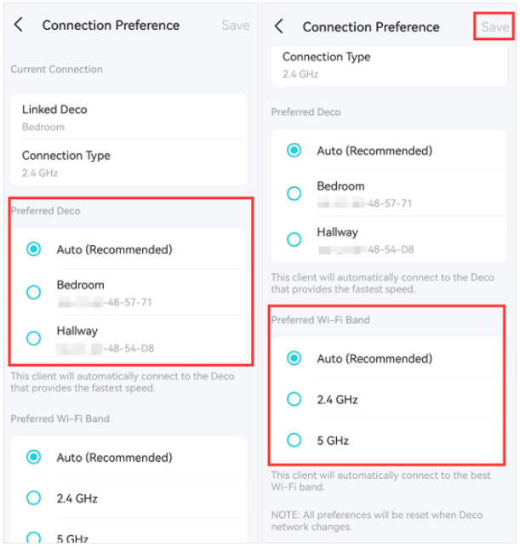This screenshot has height=547, width=520.
Task: Select Bedroom as Preferred Deco in left screen
Action: click(x=34, y=292)
